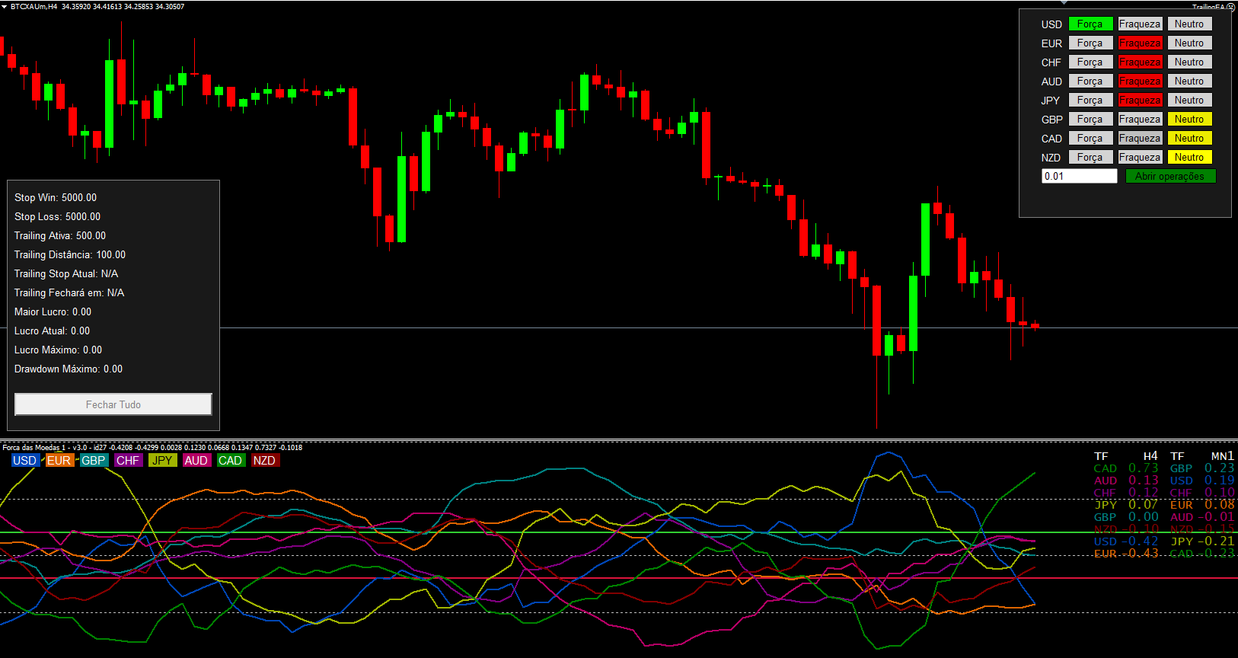
Task: Toggle the orange EUR currency line label
Action: point(59,460)
